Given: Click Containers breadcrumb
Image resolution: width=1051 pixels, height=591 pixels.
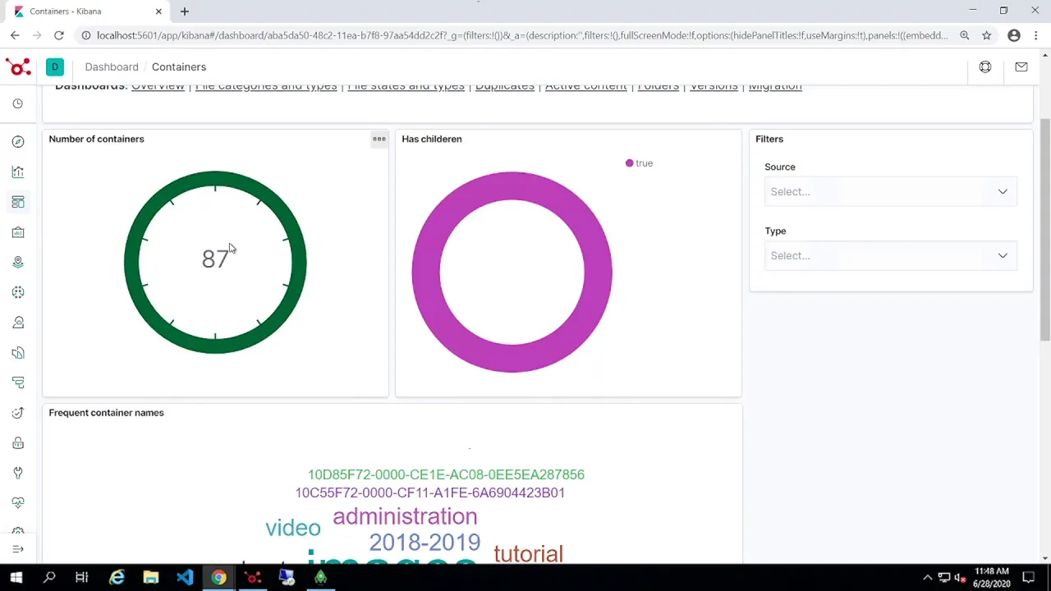Looking at the screenshot, I should (179, 67).
